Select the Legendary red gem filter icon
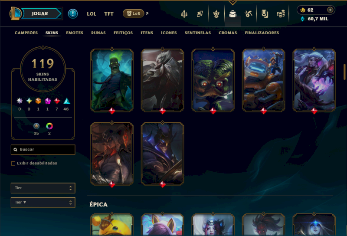Image resolution: width=347 pixels, height=236 pixels. click(57, 101)
